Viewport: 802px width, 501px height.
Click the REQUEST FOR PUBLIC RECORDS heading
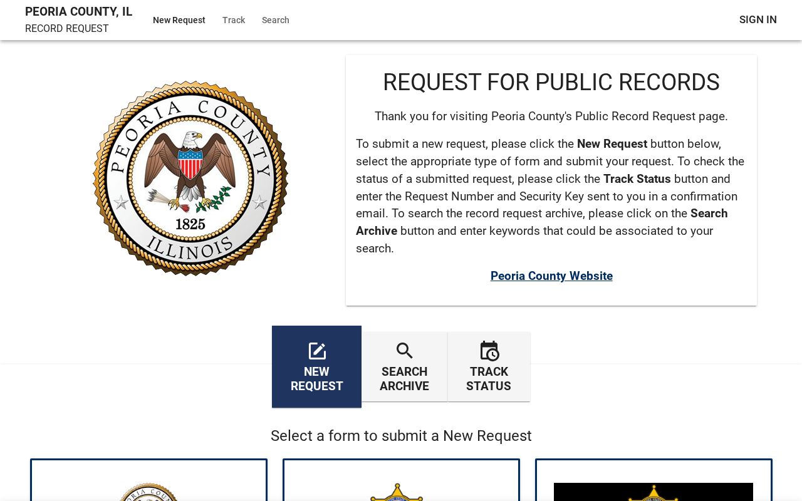551,83
